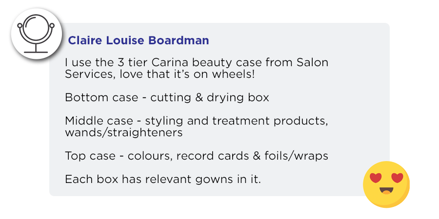Click the mirror's right pivot knob

(x=52, y=26)
